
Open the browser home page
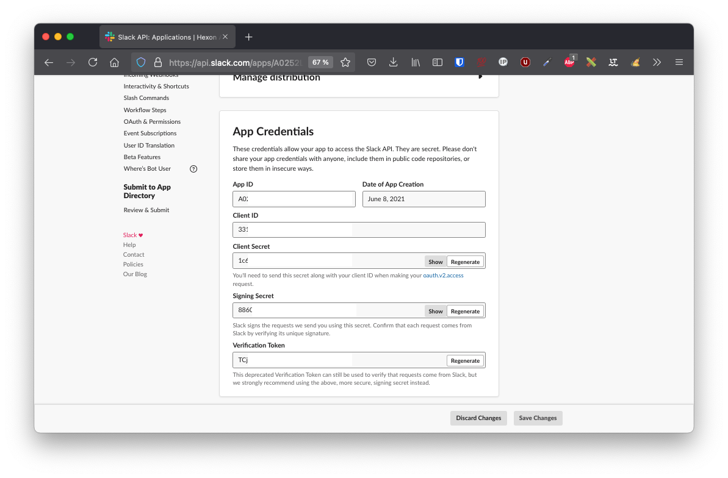point(114,62)
